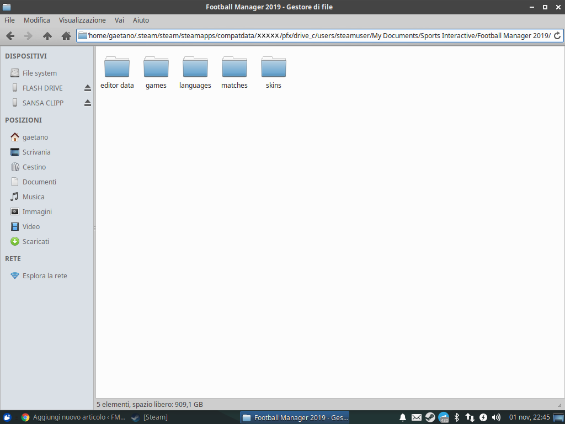
Task: Select the languages folder
Action: click(x=195, y=72)
